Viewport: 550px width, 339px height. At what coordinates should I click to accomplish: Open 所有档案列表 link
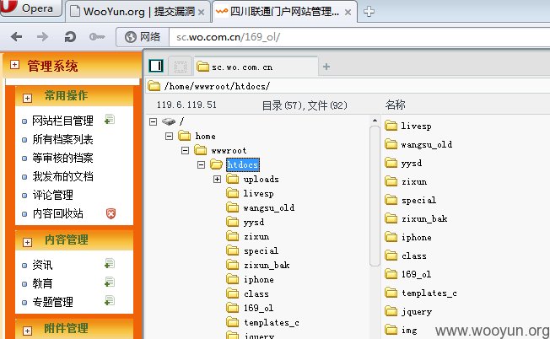[x=62, y=139]
